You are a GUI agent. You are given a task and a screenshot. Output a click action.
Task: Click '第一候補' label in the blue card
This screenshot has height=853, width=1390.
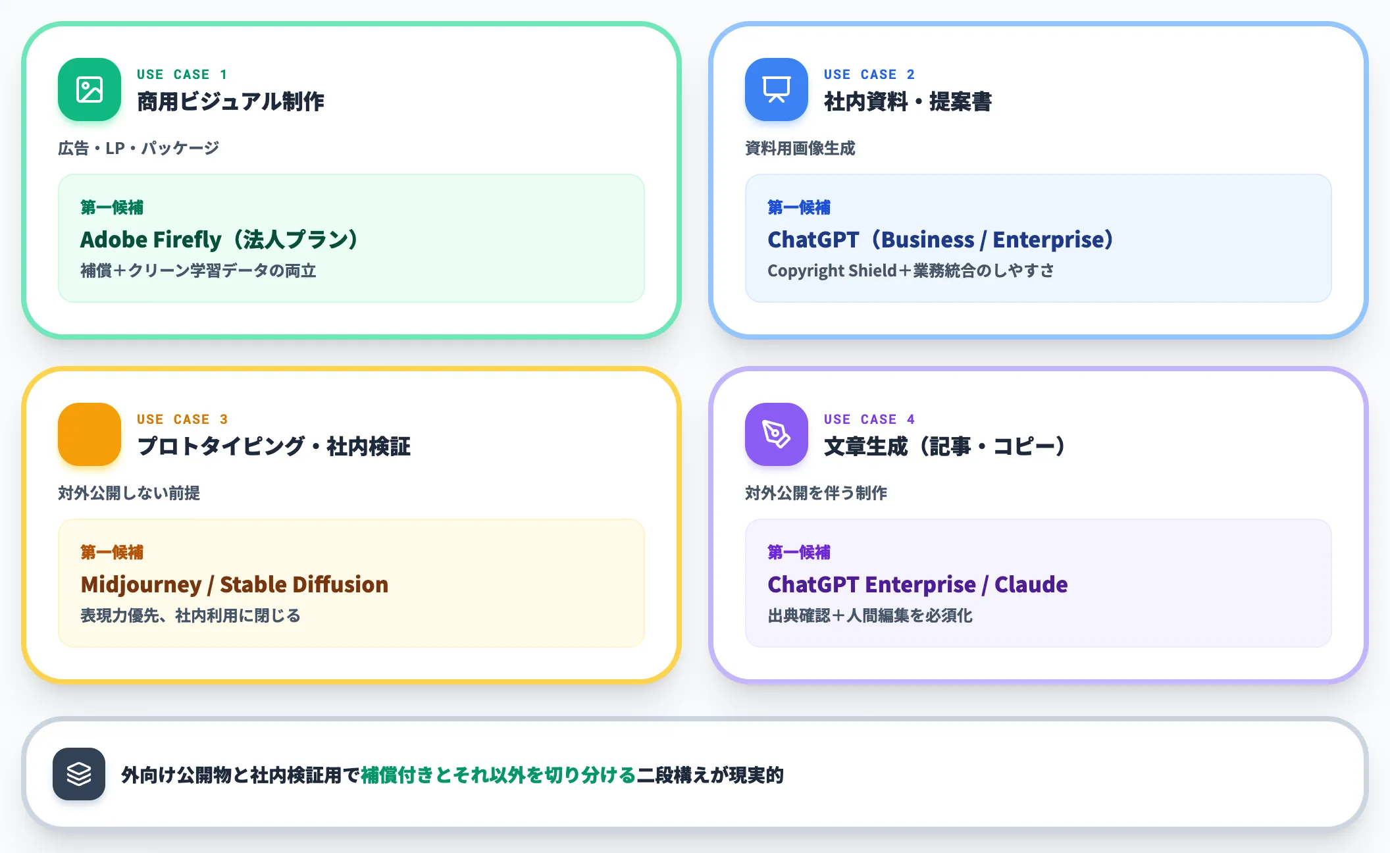(799, 207)
